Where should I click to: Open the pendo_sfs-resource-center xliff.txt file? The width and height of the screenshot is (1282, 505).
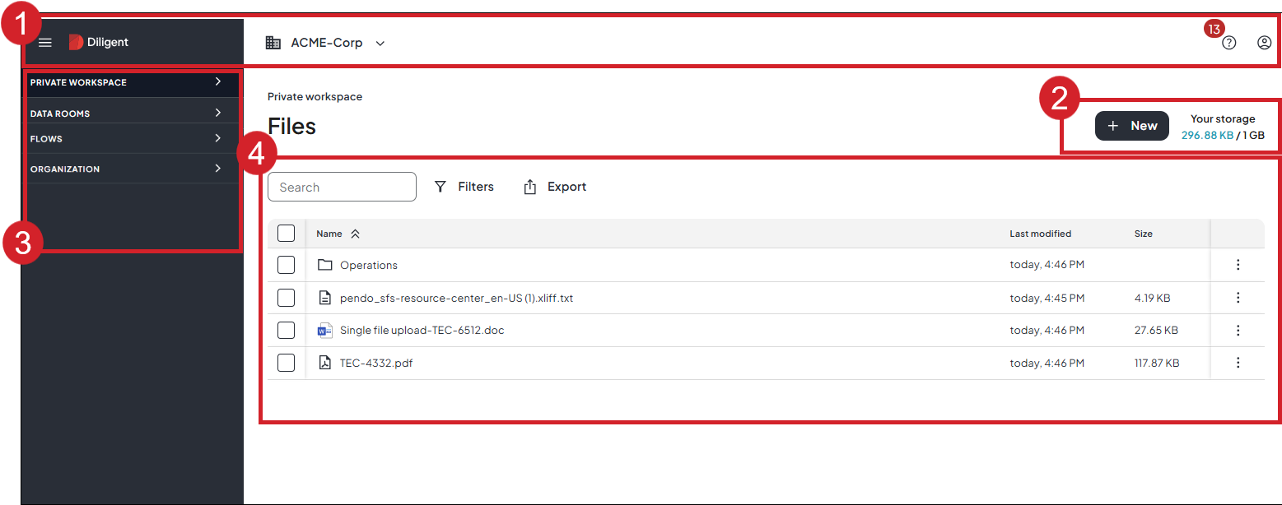coord(456,298)
